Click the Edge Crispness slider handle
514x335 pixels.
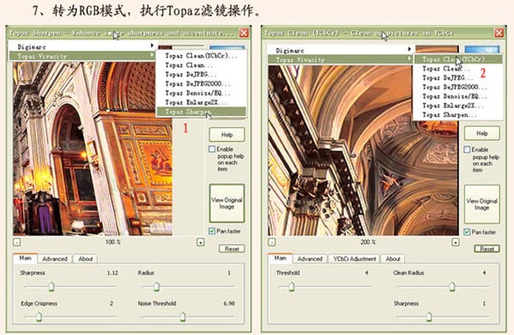pos(39,316)
